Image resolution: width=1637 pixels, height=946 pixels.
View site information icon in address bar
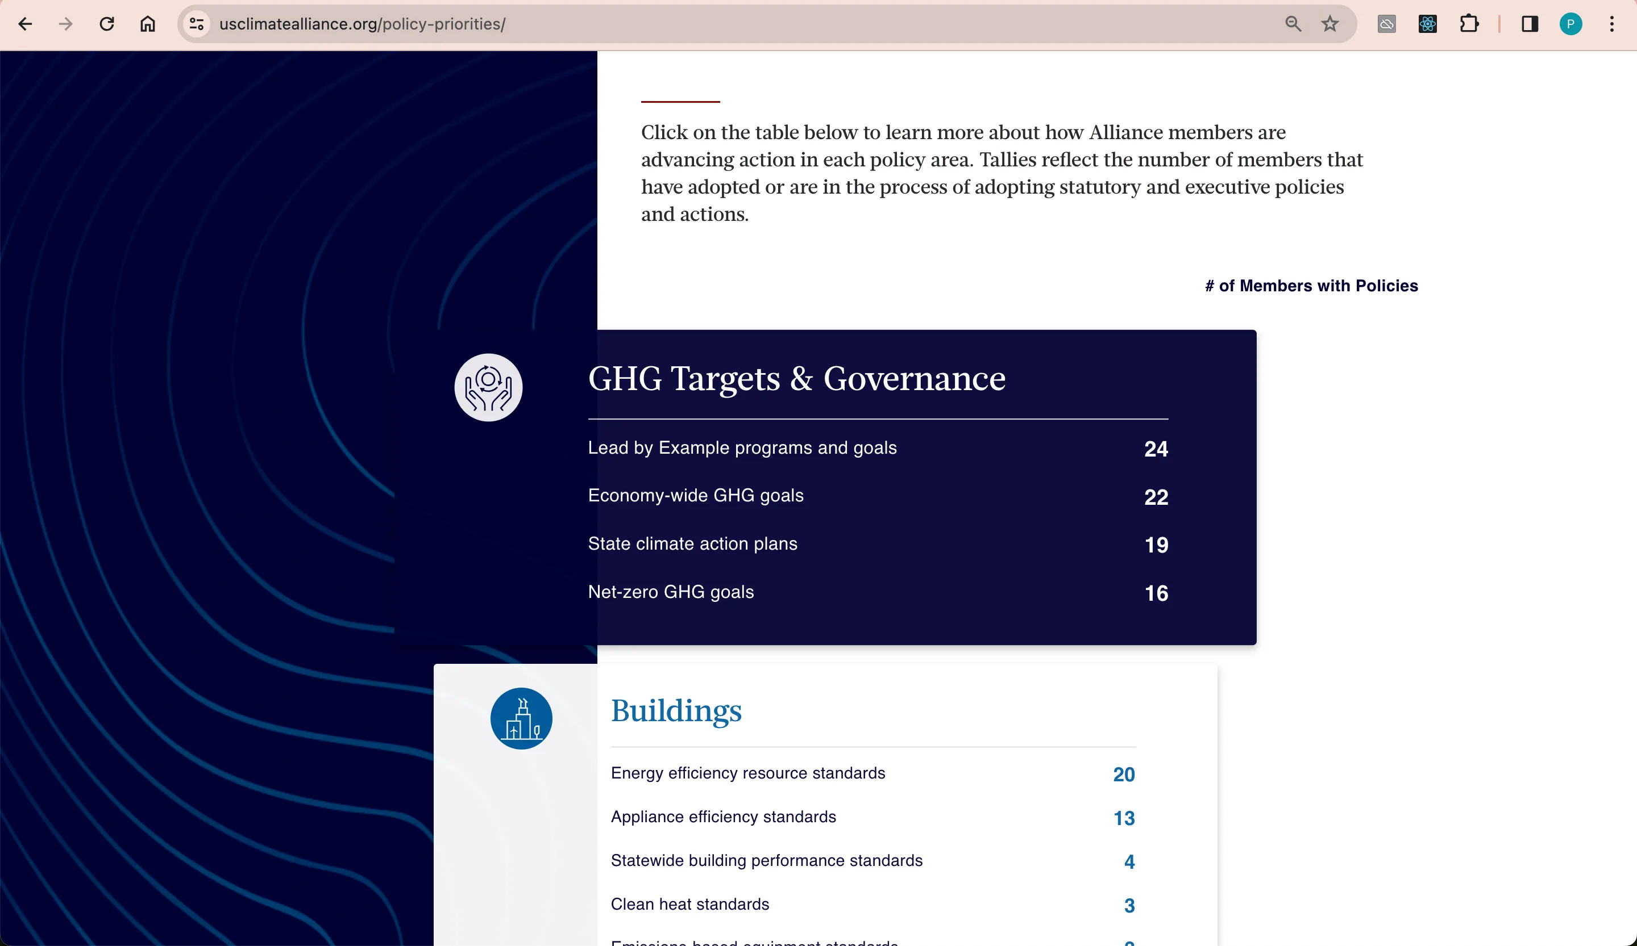click(x=197, y=24)
